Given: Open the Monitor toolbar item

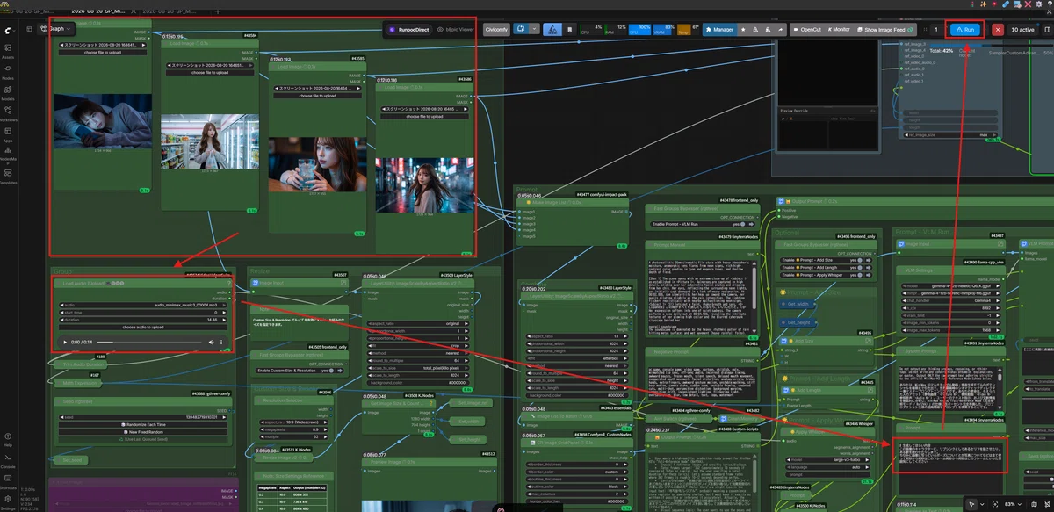Looking at the screenshot, I should 839,29.
